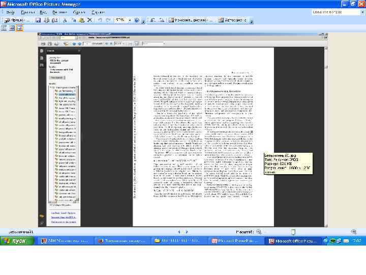Click the Ярлыки shortcuts toolbar button
366x275 pixels.
click(17, 20)
